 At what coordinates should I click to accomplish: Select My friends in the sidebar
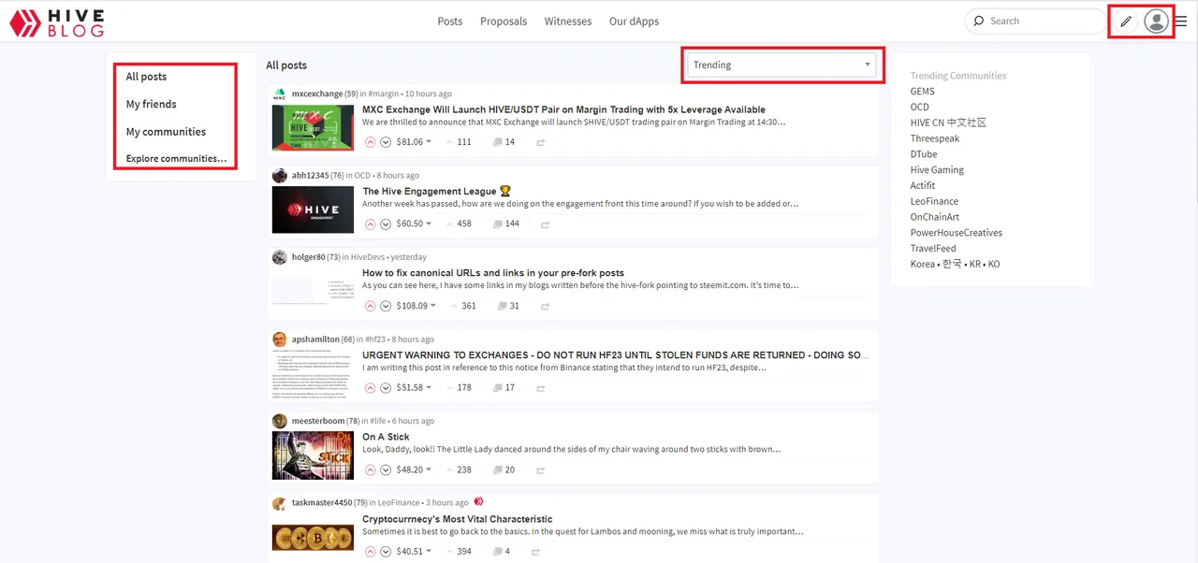[x=152, y=104]
